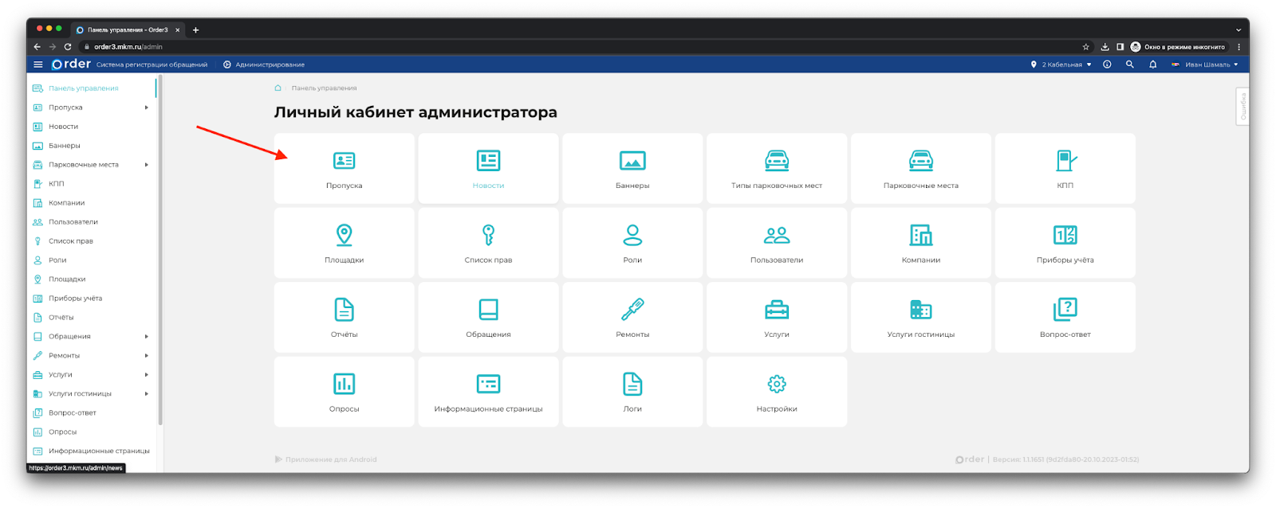
Task: Select Компании in the sidebar
Action: tap(66, 203)
